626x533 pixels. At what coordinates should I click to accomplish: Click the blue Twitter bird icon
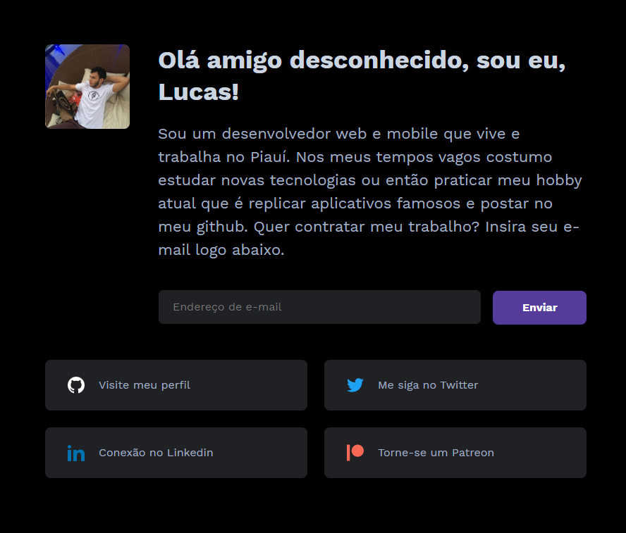pyautogui.click(x=355, y=385)
